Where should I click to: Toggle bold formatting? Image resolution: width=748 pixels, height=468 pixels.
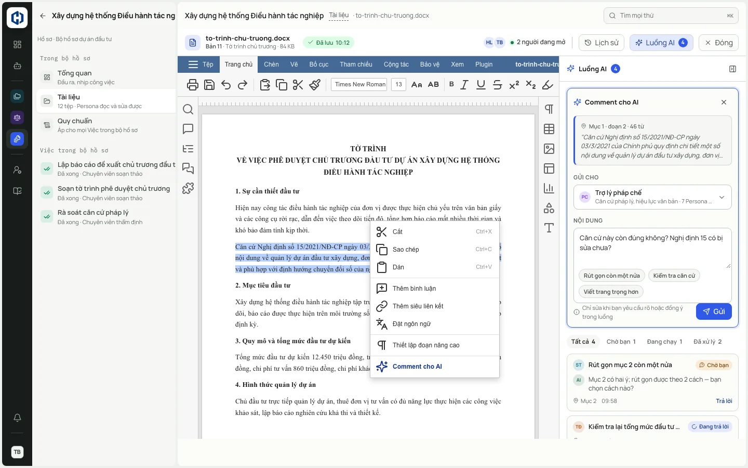click(x=451, y=84)
